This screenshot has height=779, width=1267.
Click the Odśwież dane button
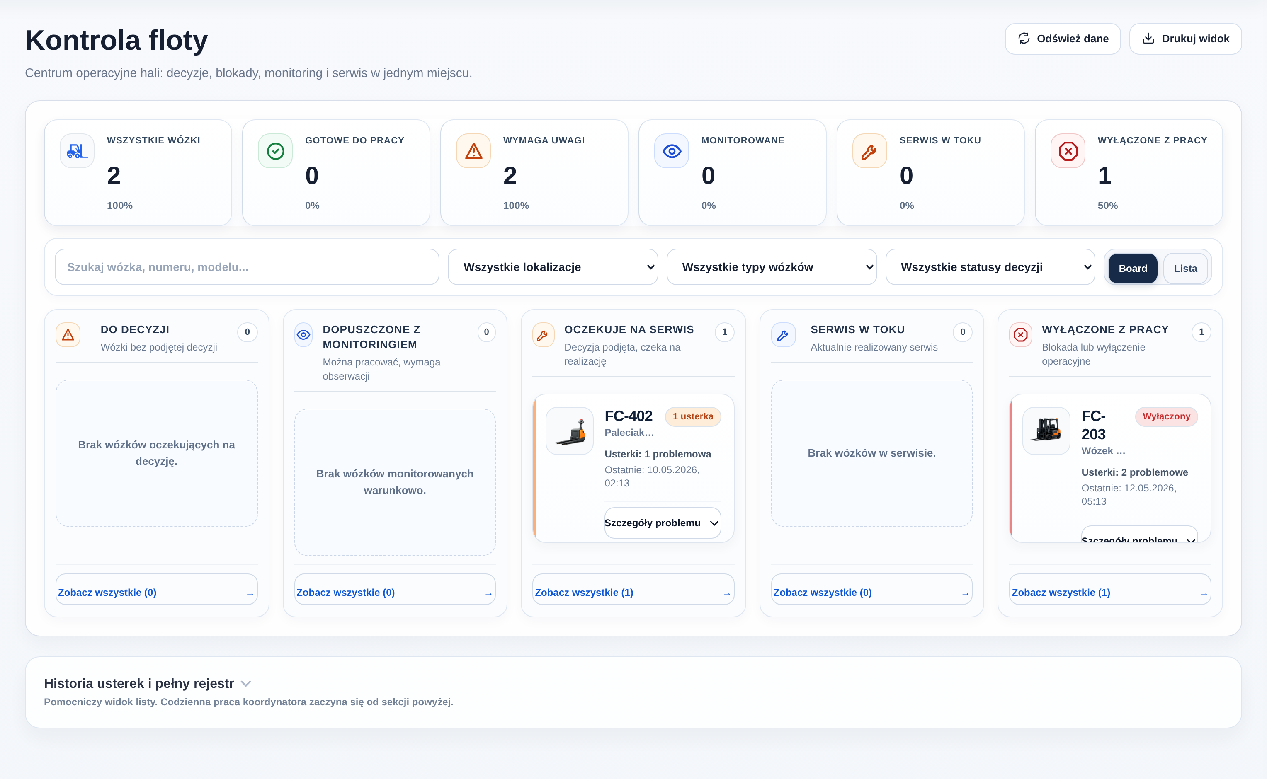coord(1062,39)
